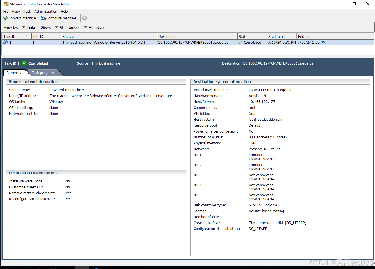This screenshot has height=269, width=375.
Task: Open the View menu
Action: [x=16, y=11]
